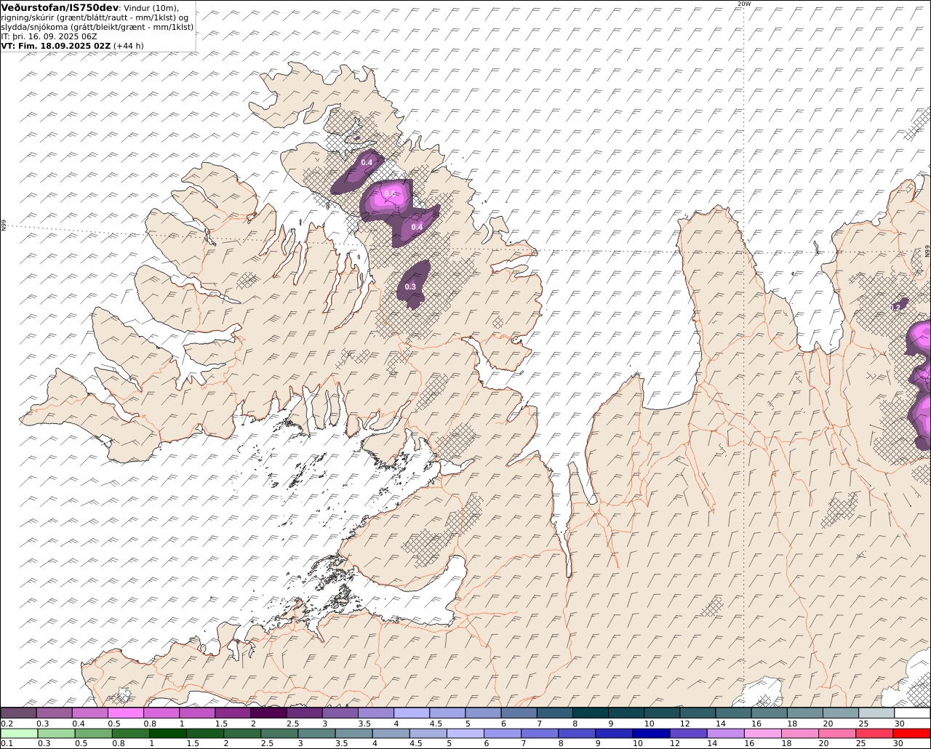Click the upper-row legend swatch starting at 2.5
This screenshot has height=749, width=931.
coord(304,713)
